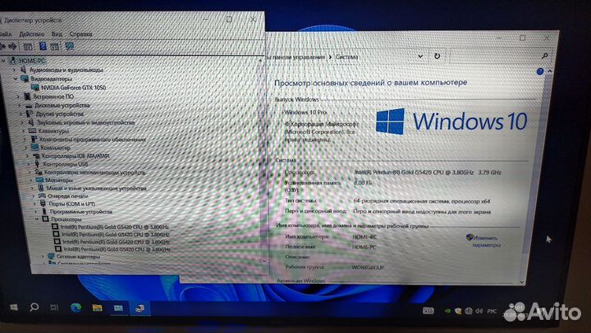
Task: Open the Справка menu
Action: click(80, 34)
